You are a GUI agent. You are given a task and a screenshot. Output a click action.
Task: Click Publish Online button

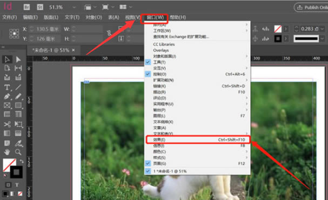(x=311, y=8)
